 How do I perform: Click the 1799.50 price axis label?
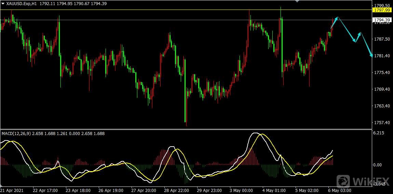coord(382,6)
